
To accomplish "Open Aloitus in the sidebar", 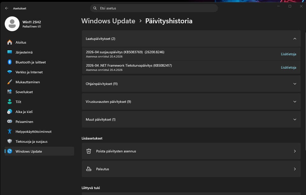I will coord(40,42).
